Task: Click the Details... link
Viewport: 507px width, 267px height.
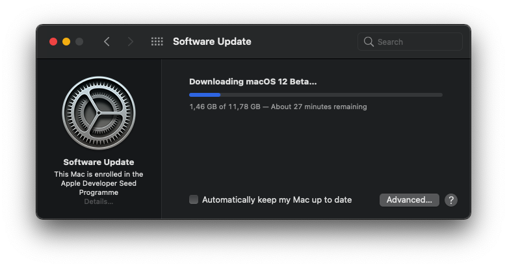Action: tap(99, 202)
